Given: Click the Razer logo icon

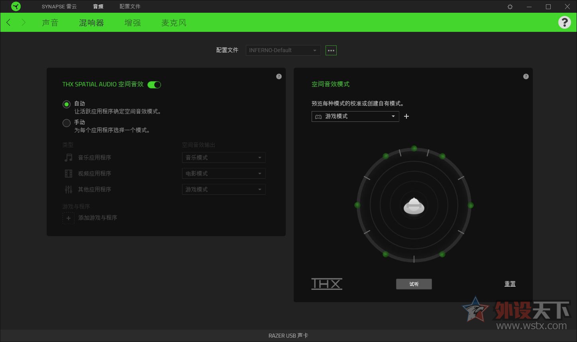Looking at the screenshot, I should (16, 6).
